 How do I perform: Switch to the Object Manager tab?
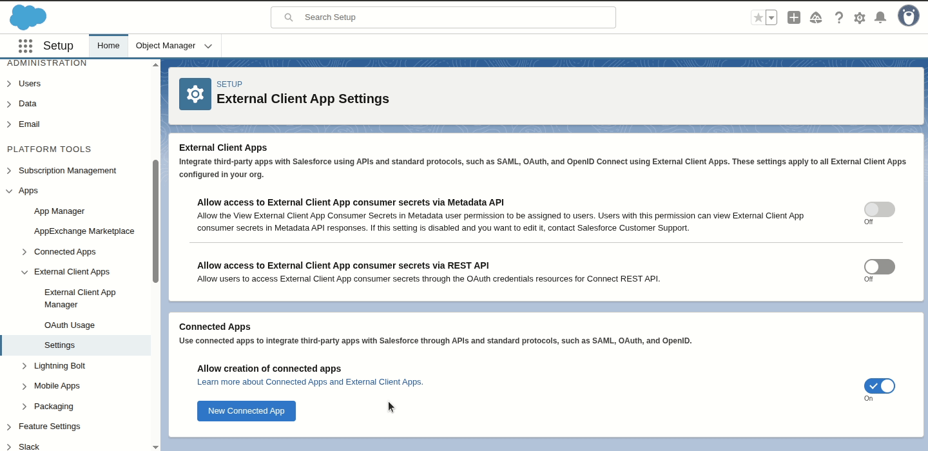pos(167,45)
